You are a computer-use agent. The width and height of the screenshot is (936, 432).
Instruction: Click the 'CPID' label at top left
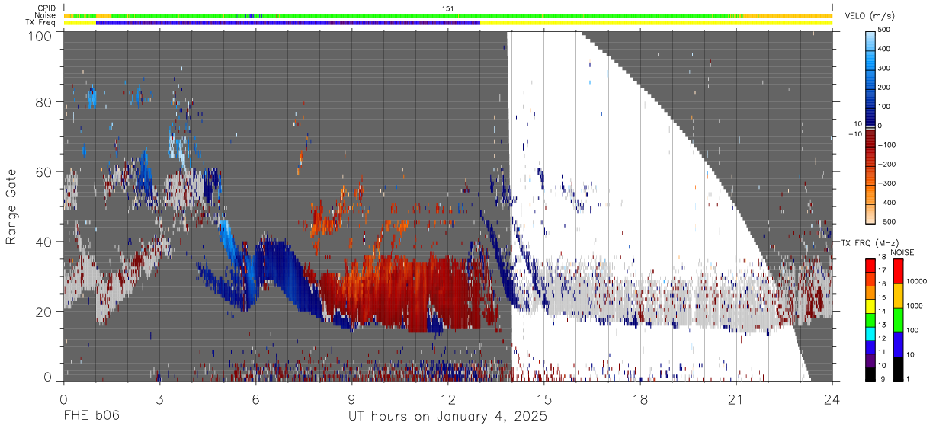[x=46, y=8]
